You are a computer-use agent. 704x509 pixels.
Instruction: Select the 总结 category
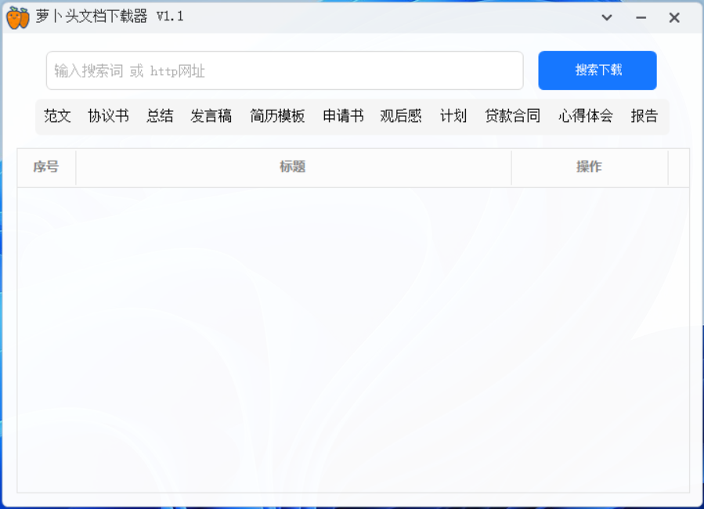159,115
